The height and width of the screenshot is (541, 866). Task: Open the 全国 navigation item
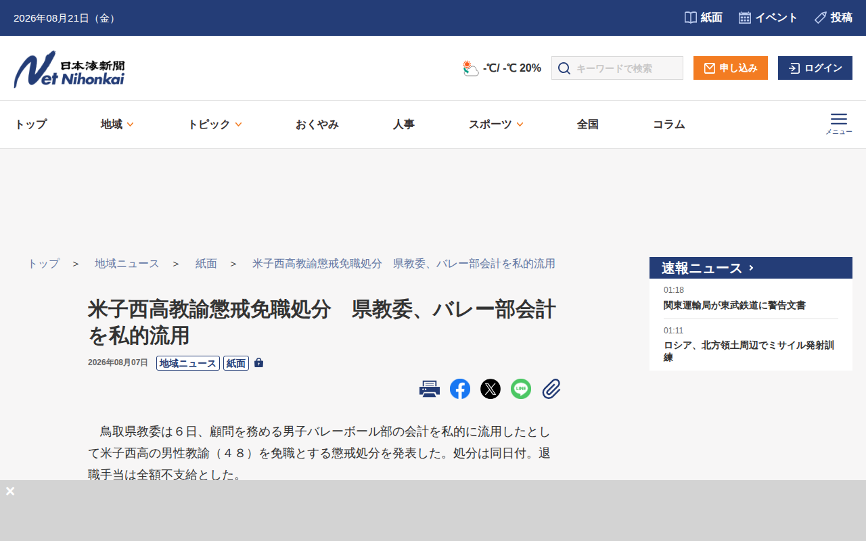click(587, 124)
